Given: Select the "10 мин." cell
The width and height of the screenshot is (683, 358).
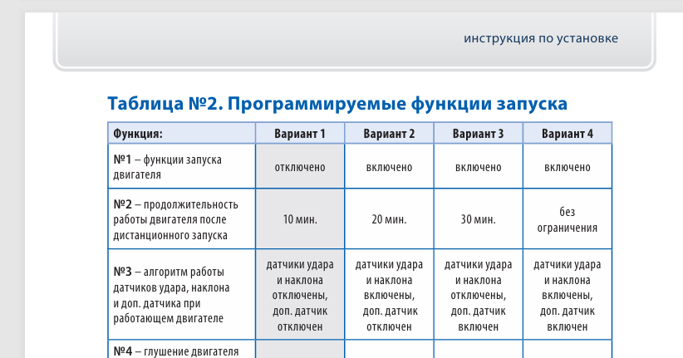Looking at the screenshot, I should pyautogui.click(x=300, y=219).
